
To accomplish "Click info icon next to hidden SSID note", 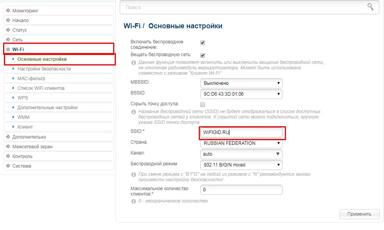I will point(134,112).
